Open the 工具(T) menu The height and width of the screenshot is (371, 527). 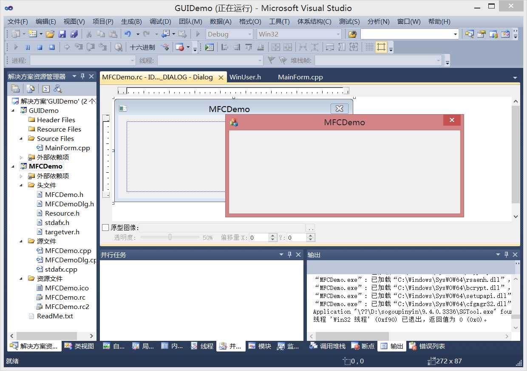(279, 22)
